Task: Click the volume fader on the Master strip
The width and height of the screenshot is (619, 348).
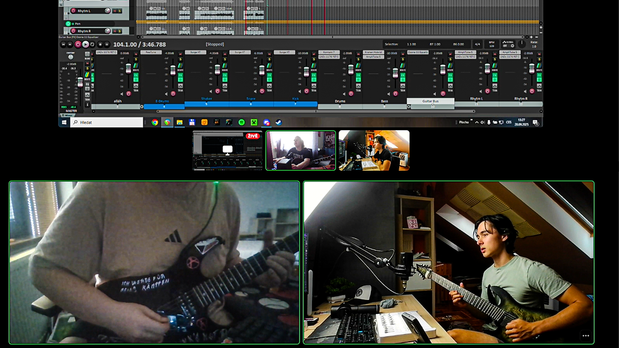Action: (80, 81)
